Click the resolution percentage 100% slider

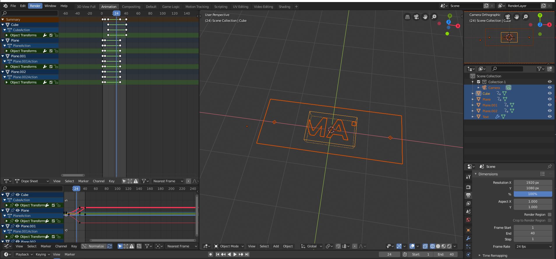tap(532, 194)
